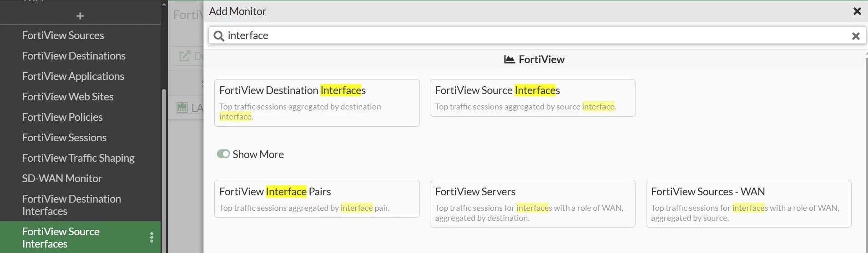
Task: Open options menu for FortiView Source Interfaces
Action: 151,237
